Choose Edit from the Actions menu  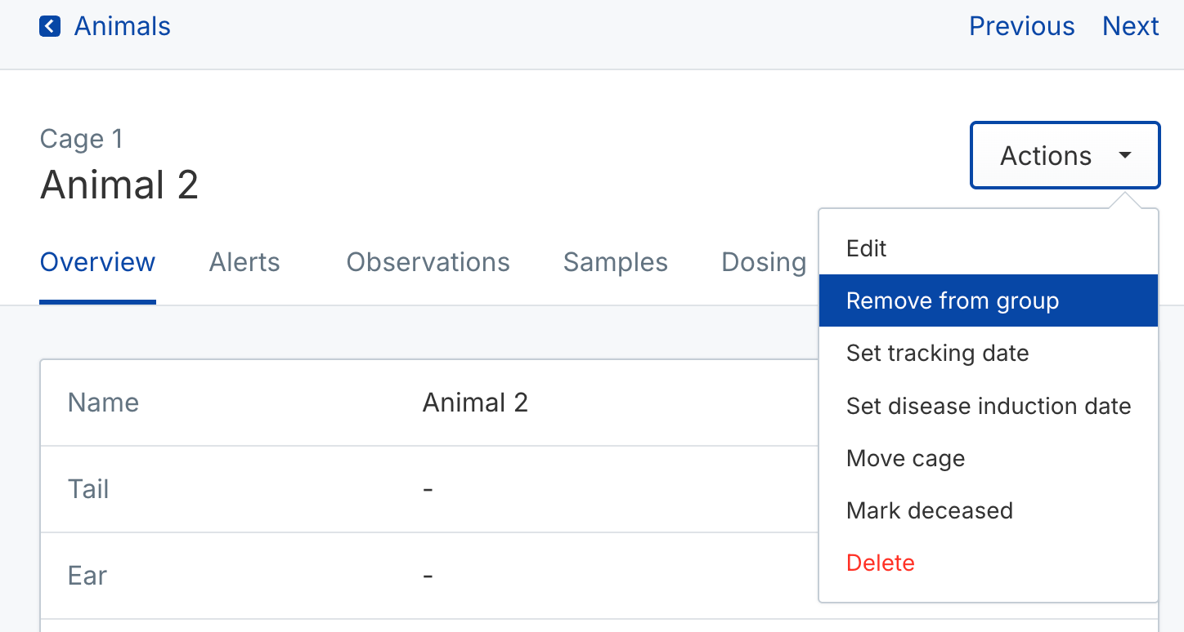[x=866, y=248]
